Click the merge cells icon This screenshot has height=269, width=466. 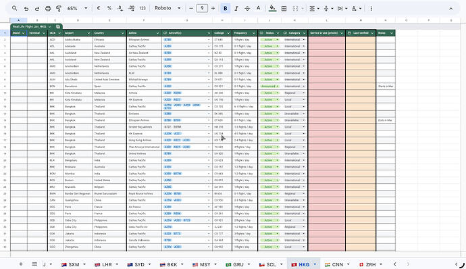coord(295,9)
